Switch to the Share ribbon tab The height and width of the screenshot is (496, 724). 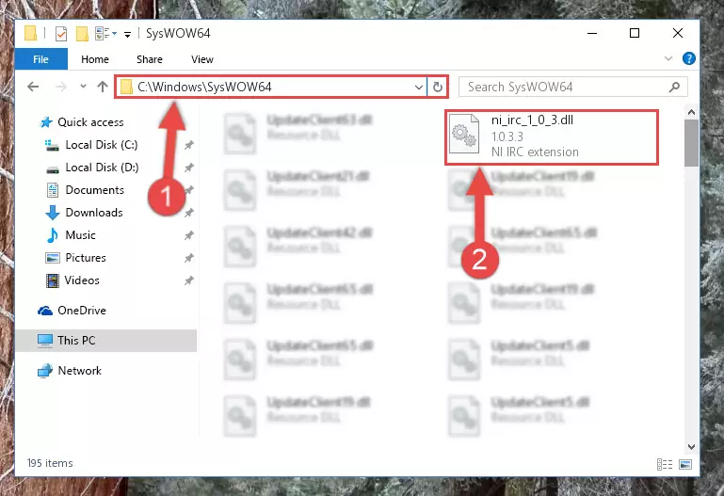(x=150, y=59)
